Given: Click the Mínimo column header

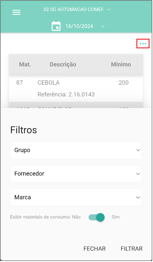Looking at the screenshot, I should tap(121, 64).
